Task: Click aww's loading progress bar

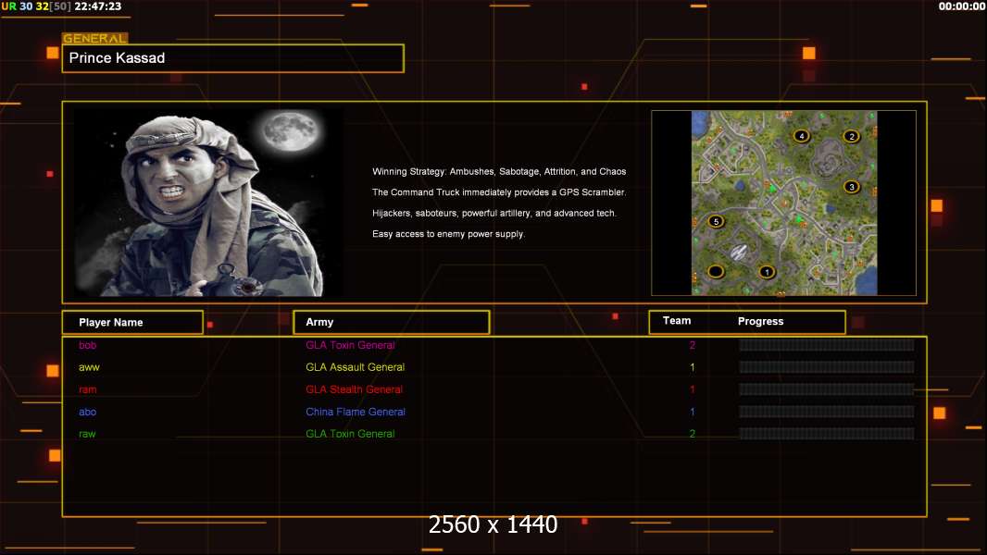Action: click(x=827, y=367)
